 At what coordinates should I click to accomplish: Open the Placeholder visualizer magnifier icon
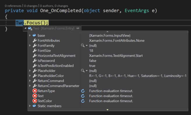pyautogui.click(x=83, y=71)
